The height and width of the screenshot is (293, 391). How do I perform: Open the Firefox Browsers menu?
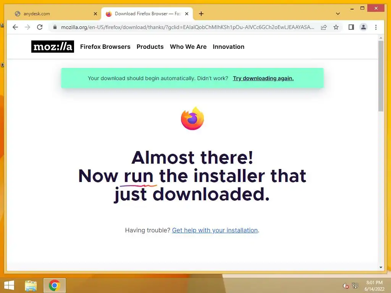[x=105, y=47]
